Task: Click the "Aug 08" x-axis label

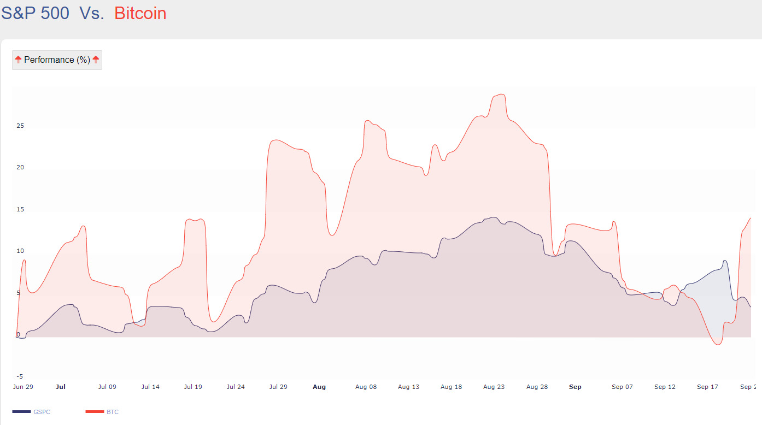Action: pos(366,387)
